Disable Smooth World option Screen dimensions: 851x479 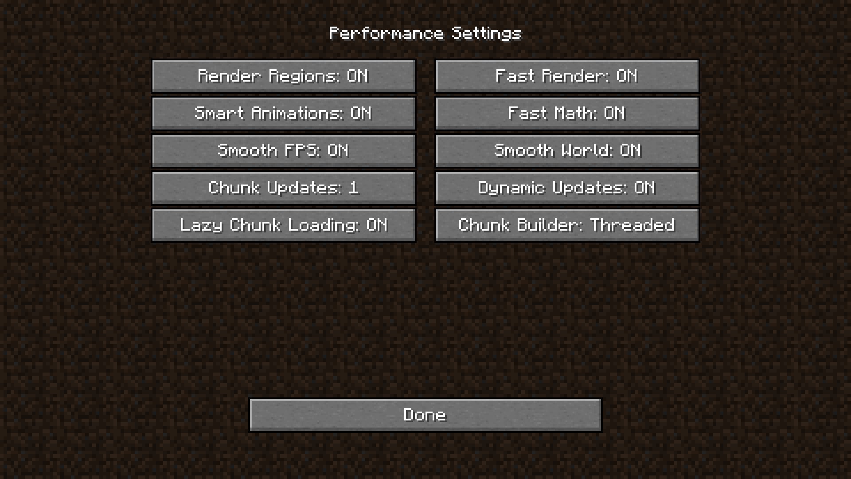point(566,150)
